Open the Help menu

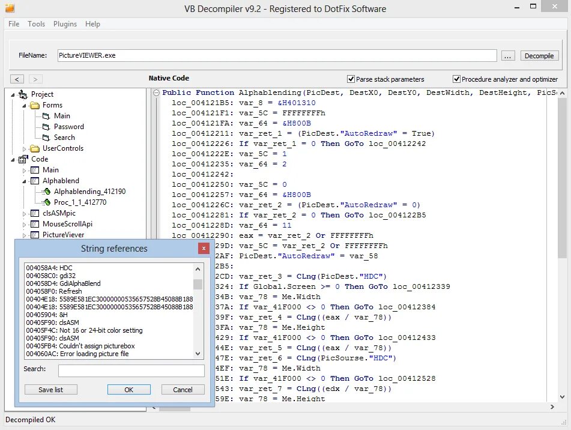92,24
